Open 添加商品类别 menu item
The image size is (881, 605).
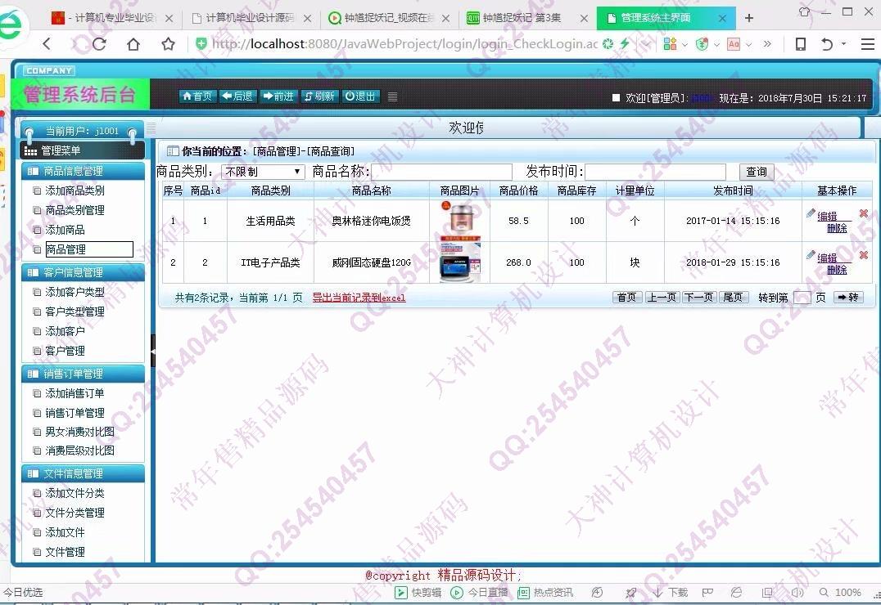coord(75,190)
